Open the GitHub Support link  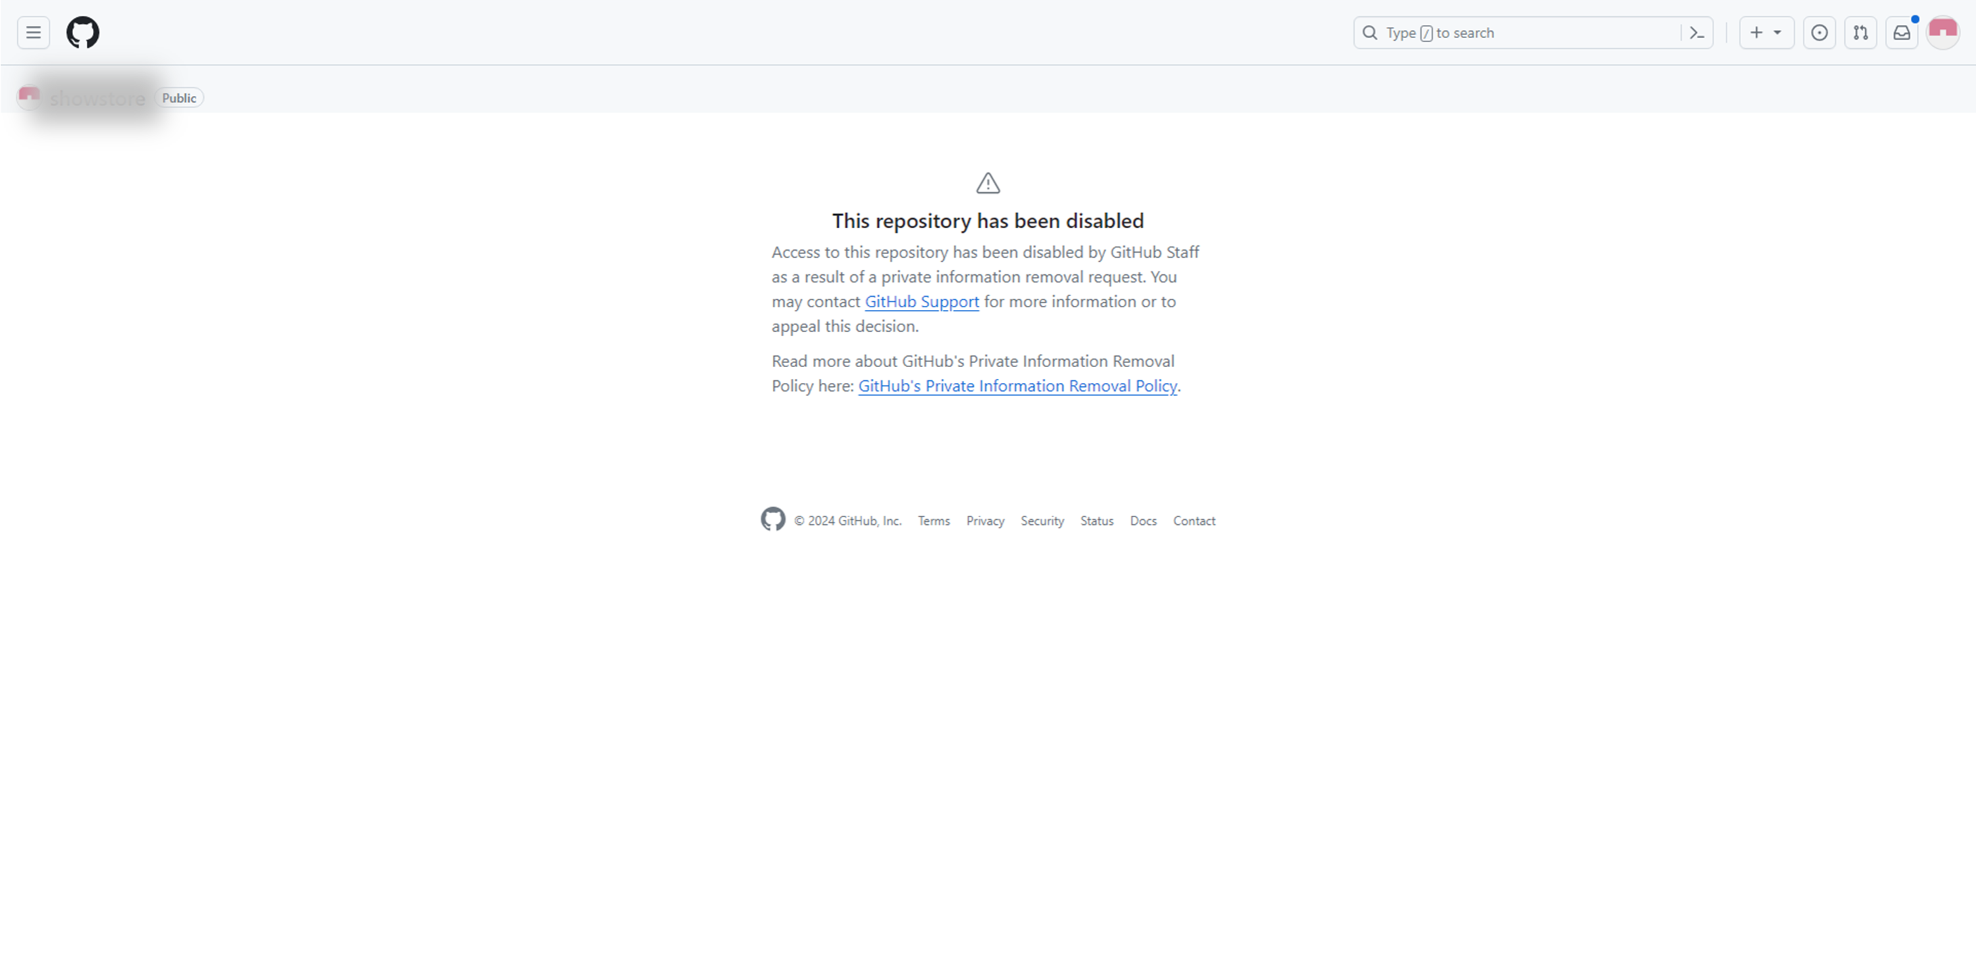(922, 301)
